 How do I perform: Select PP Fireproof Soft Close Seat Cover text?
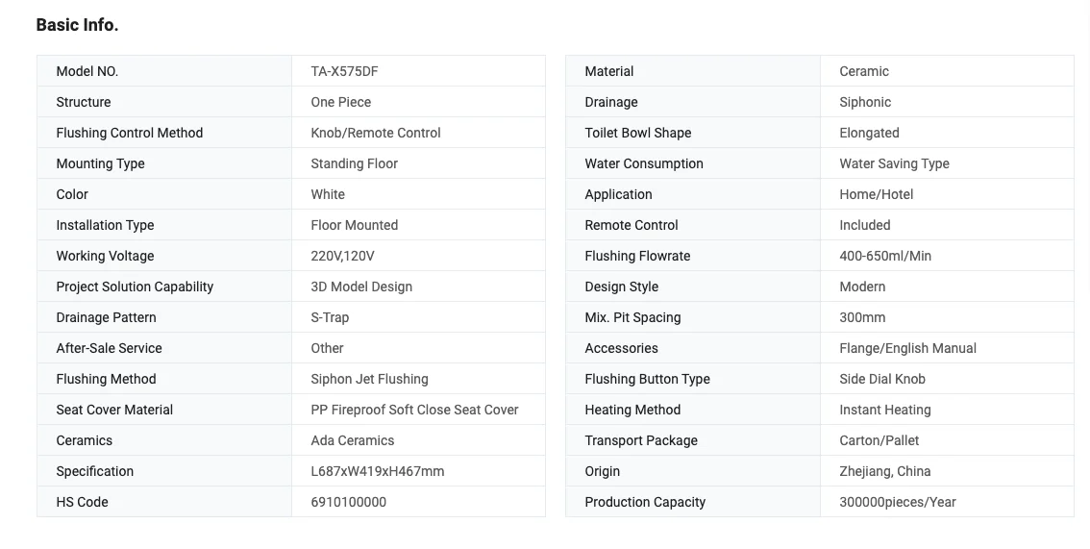coord(414,410)
